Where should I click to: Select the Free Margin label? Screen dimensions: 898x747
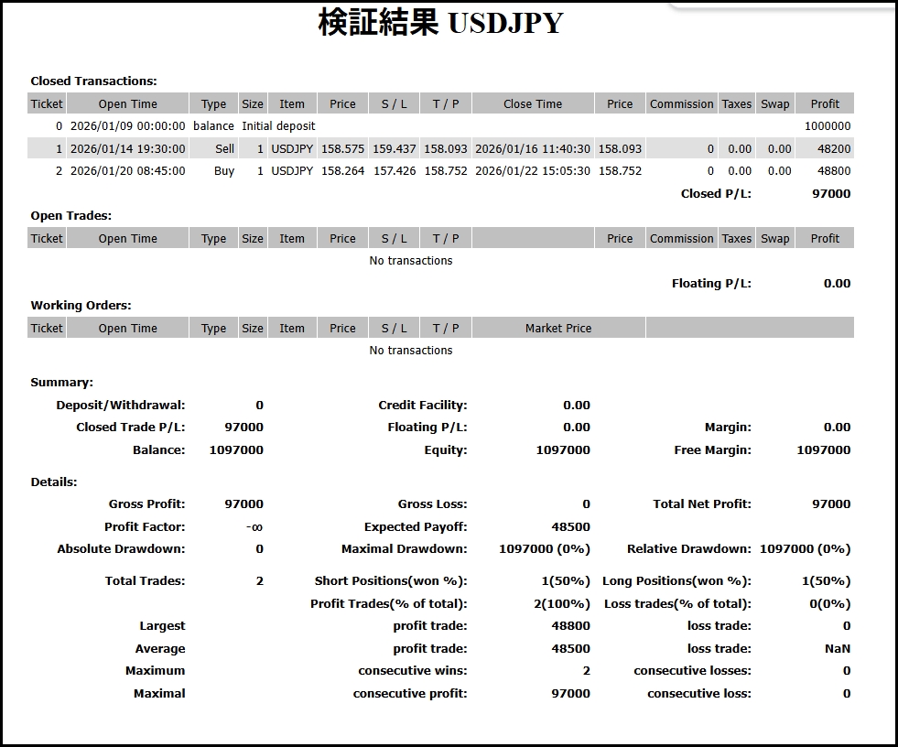(712, 450)
